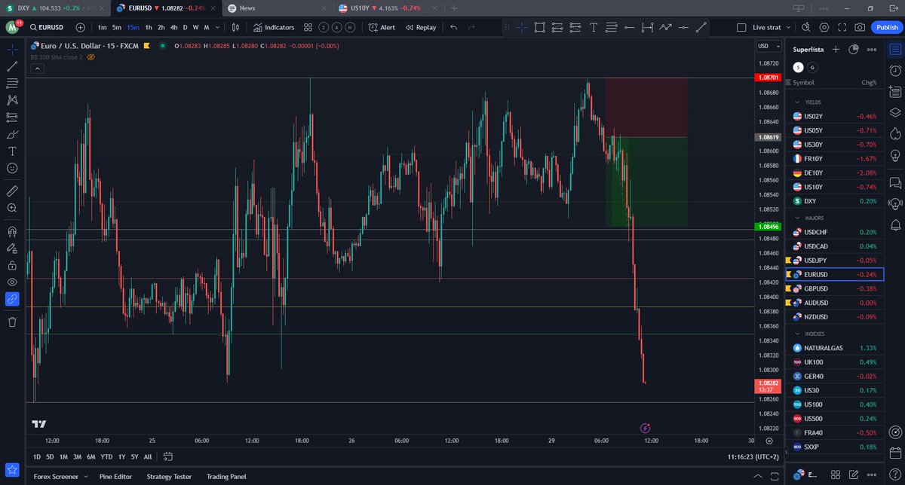Image resolution: width=905 pixels, height=485 pixels.
Task: Open the Strategy Tester tab
Action: click(x=169, y=477)
